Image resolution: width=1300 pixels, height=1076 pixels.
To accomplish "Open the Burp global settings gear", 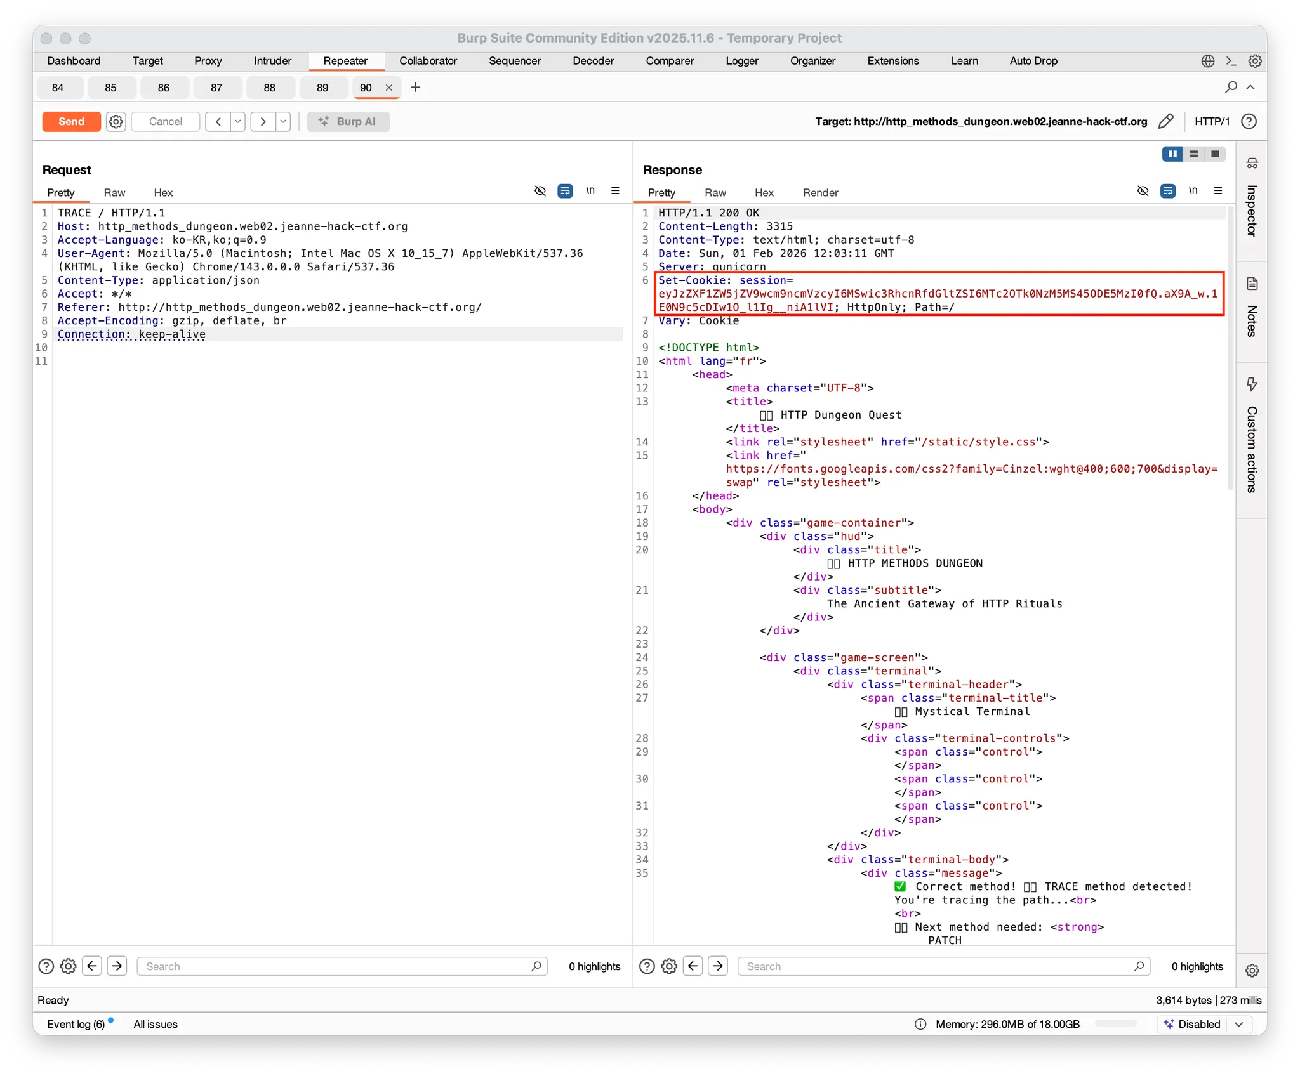I will pos(1254,61).
